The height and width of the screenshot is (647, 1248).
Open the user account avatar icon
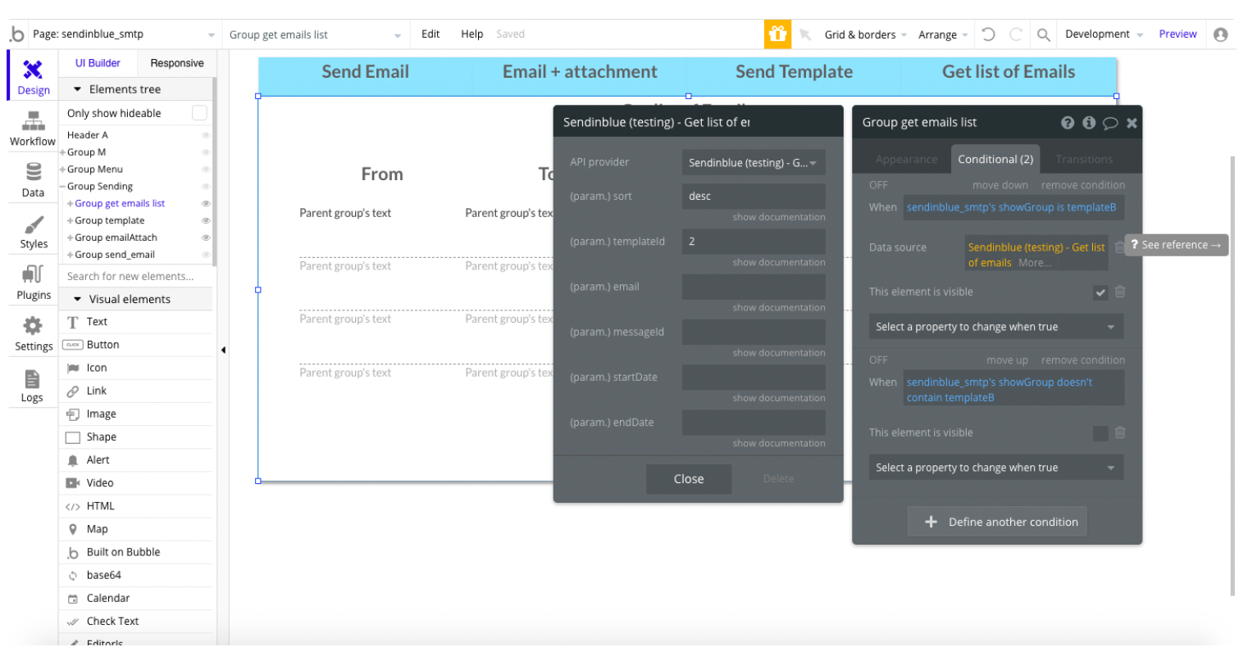[1220, 34]
